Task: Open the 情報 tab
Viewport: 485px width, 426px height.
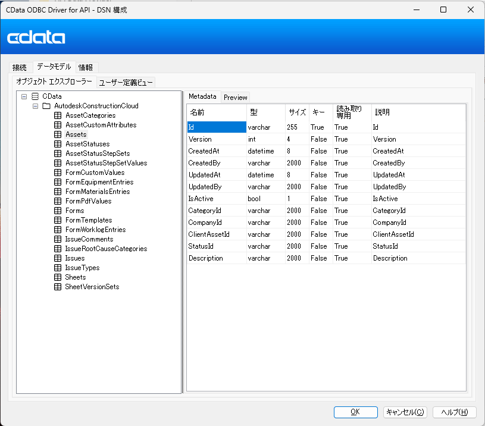Action: point(86,67)
